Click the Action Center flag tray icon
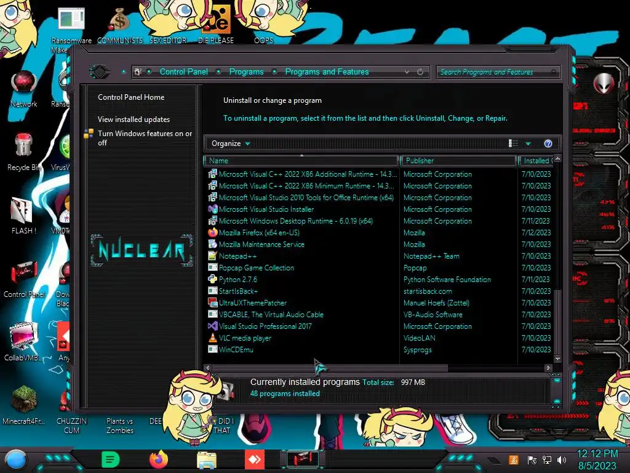The image size is (630, 473). click(x=532, y=459)
